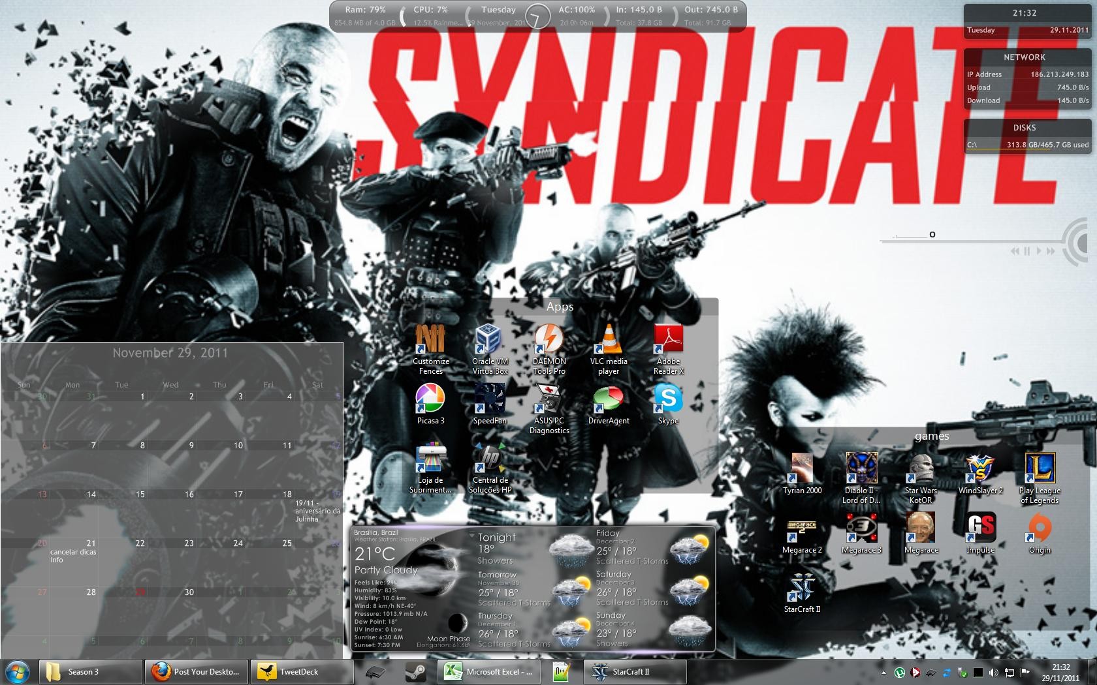Image resolution: width=1097 pixels, height=685 pixels.
Task: Open PS3 media server taskbar icon
Action: [x=375, y=671]
